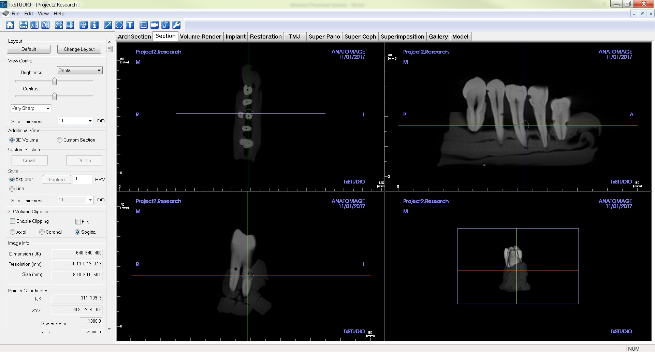
Task: Open the wrench preferences icon
Action: 176,25
